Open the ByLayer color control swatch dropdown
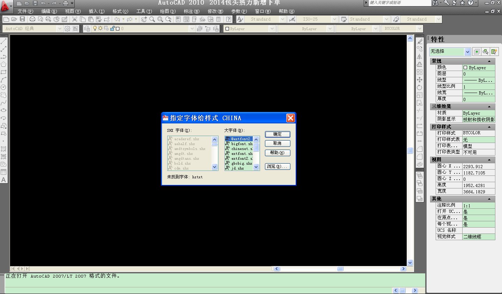 pyautogui.click(x=272, y=29)
